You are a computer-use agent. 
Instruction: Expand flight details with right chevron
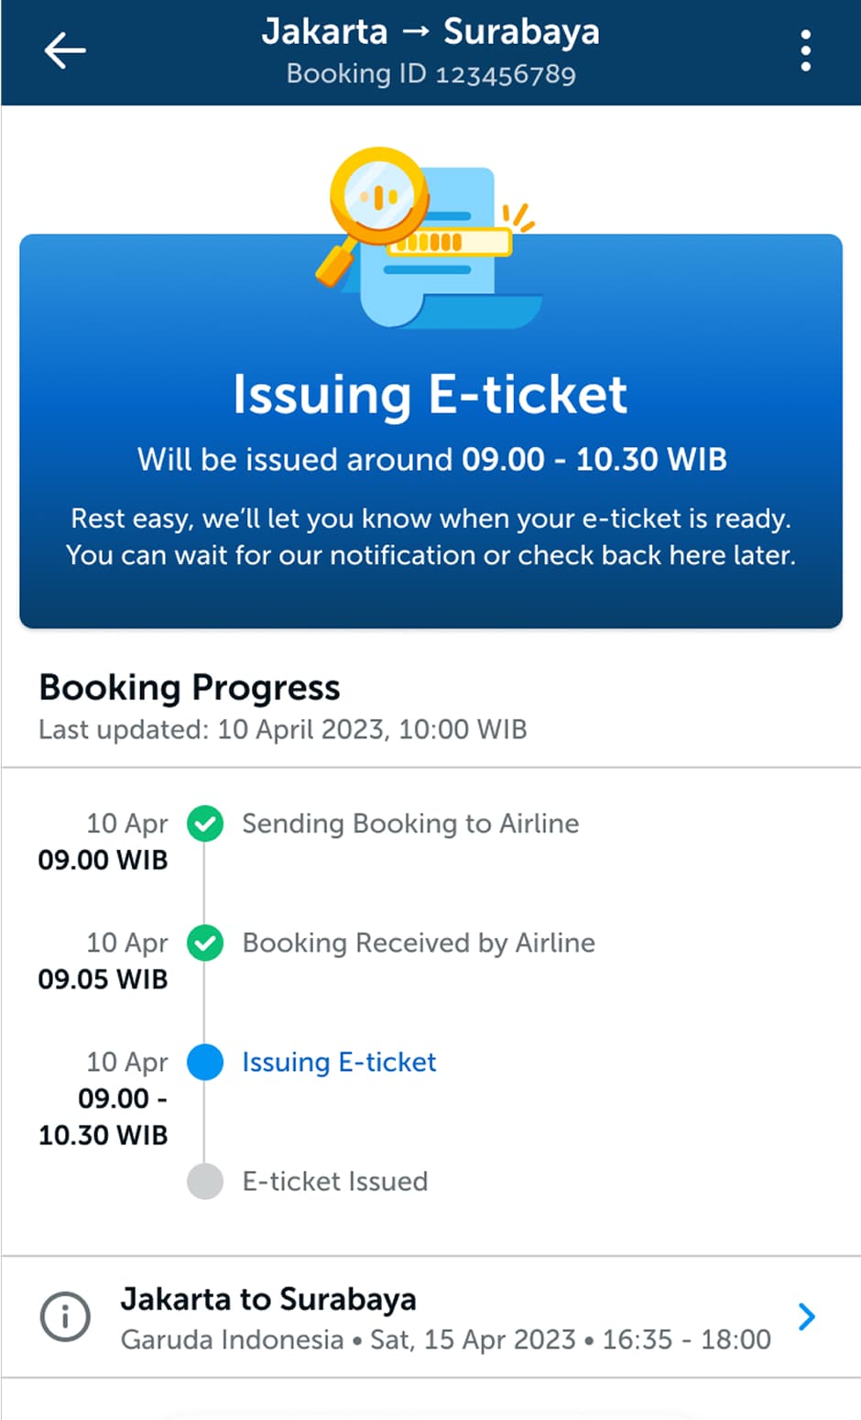point(806,1317)
